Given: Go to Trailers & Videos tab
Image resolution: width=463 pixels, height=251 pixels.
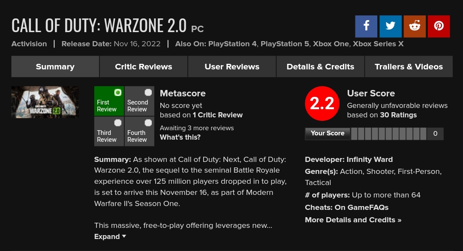Looking at the screenshot, I should point(409,67).
